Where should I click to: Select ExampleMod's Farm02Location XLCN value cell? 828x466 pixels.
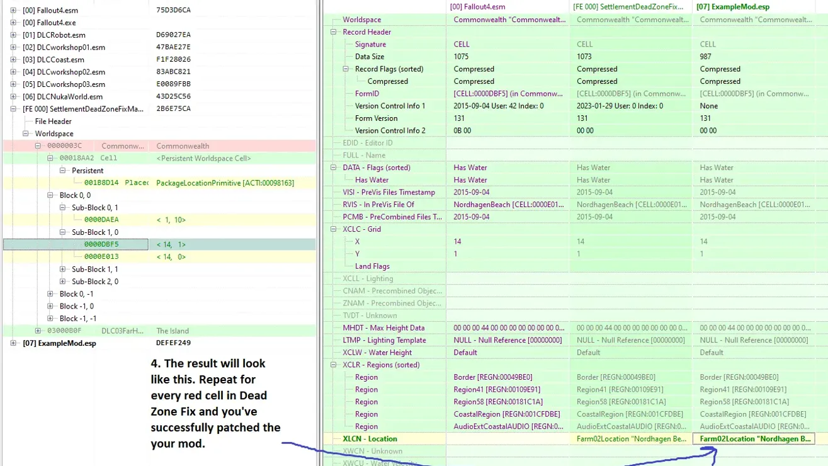754,439
